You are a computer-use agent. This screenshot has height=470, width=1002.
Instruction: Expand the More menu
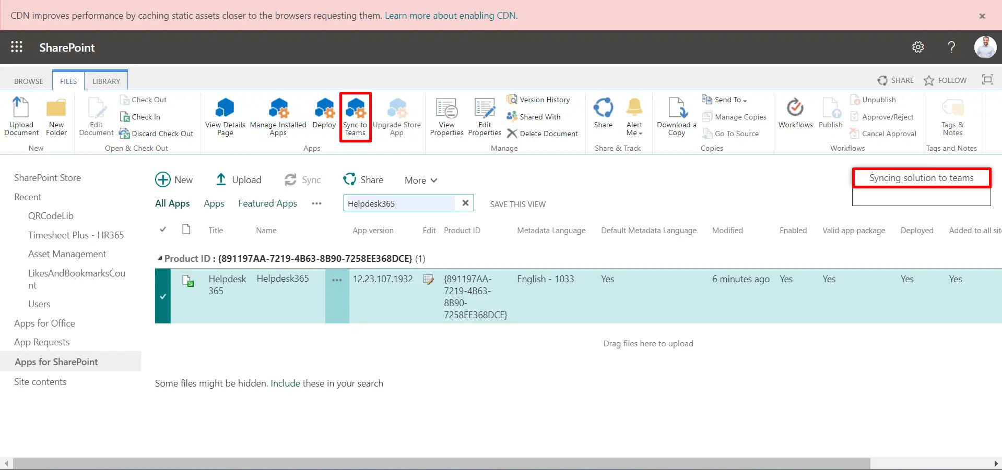point(420,180)
